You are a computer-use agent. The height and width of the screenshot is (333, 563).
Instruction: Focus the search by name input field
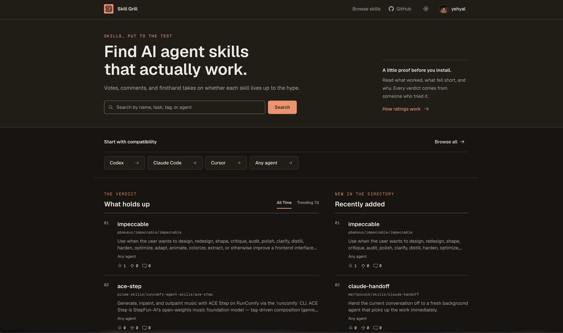(x=184, y=107)
